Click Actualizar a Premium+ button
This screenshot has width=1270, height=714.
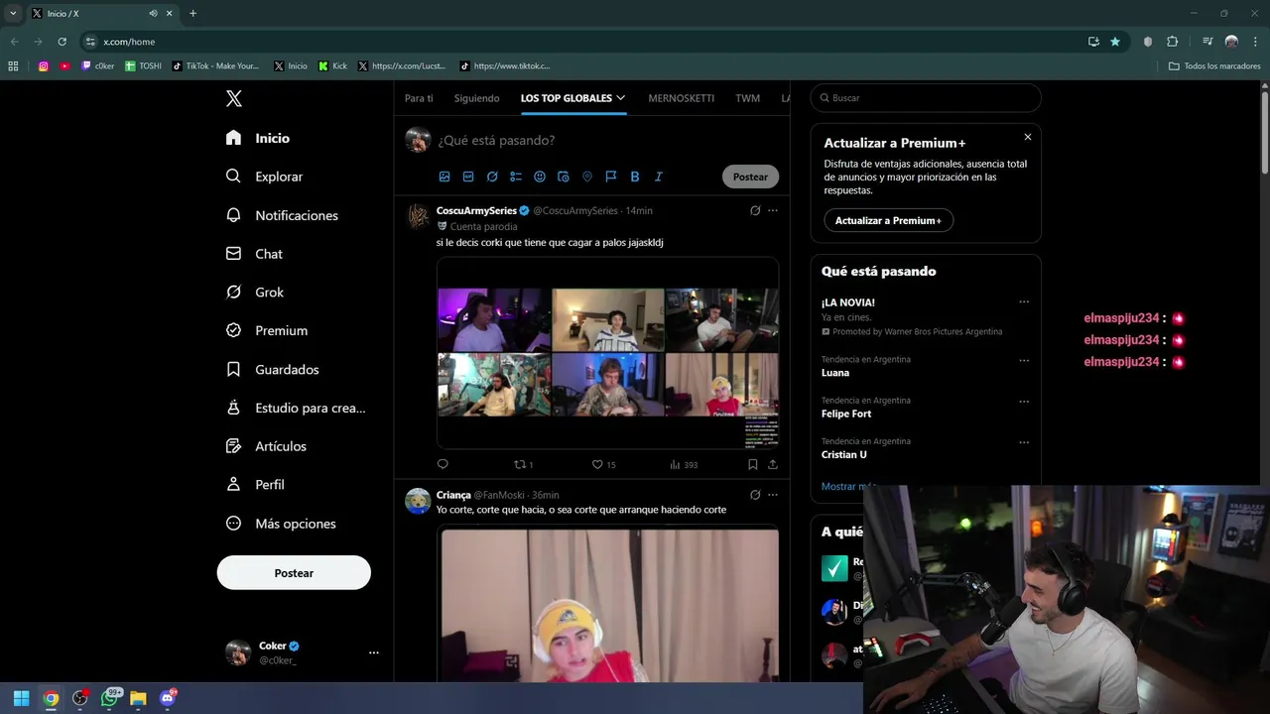coord(888,220)
